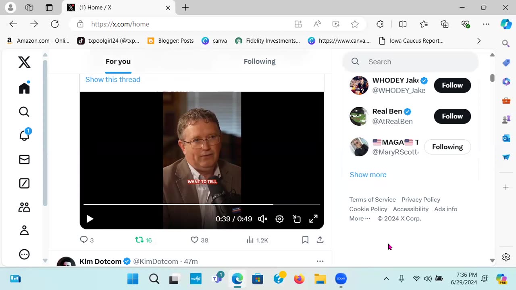Viewport: 516px width, 290px height.
Task: Open Favorites list icon
Action: [424, 24]
